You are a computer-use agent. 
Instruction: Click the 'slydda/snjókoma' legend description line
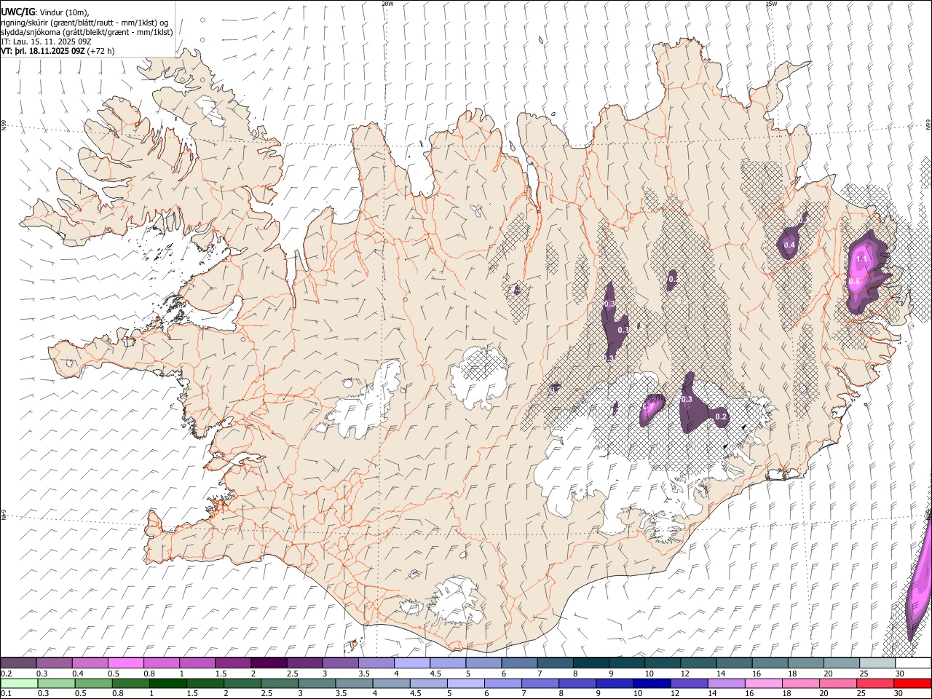[x=87, y=32]
